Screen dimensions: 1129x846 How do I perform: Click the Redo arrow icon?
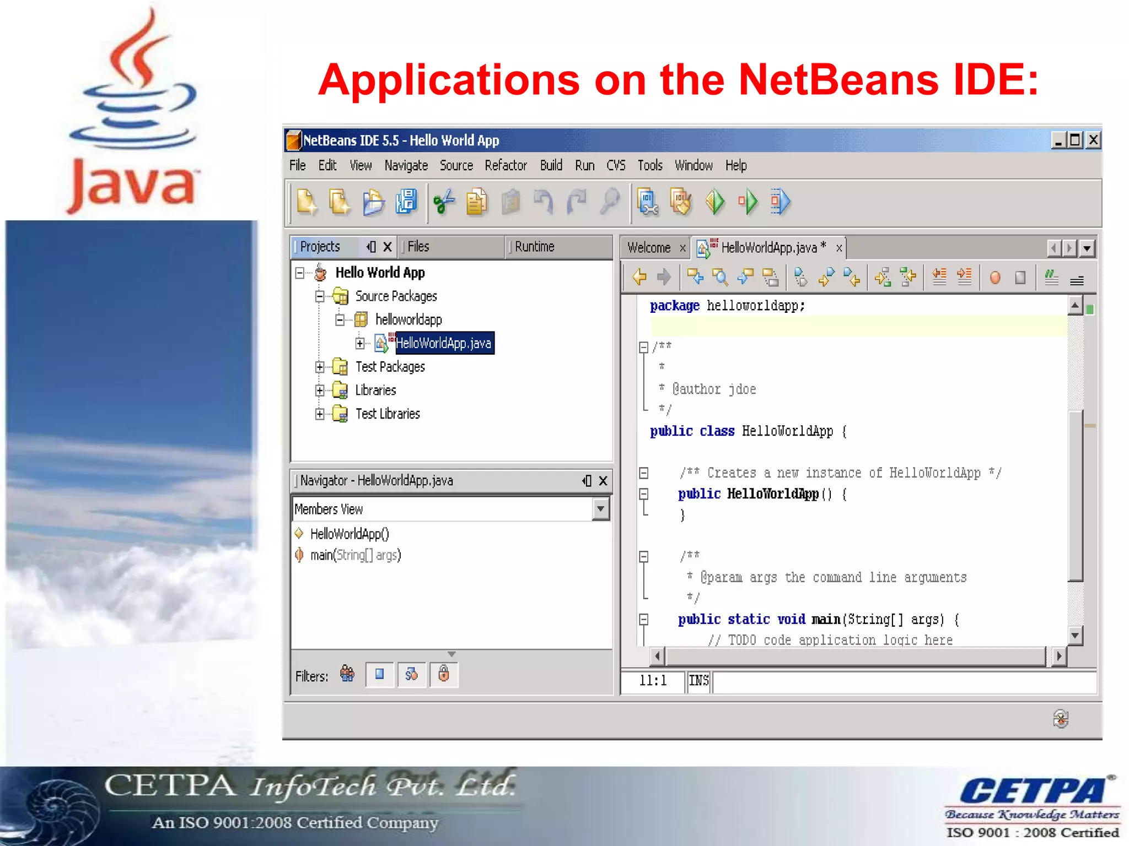coord(577,202)
